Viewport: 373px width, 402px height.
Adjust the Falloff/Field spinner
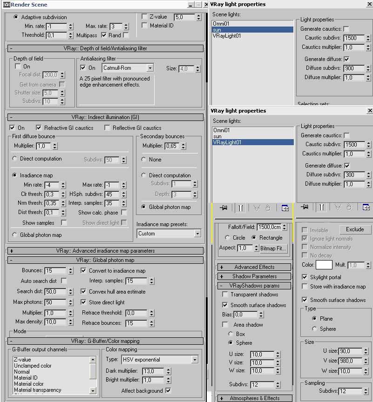pos(284,227)
